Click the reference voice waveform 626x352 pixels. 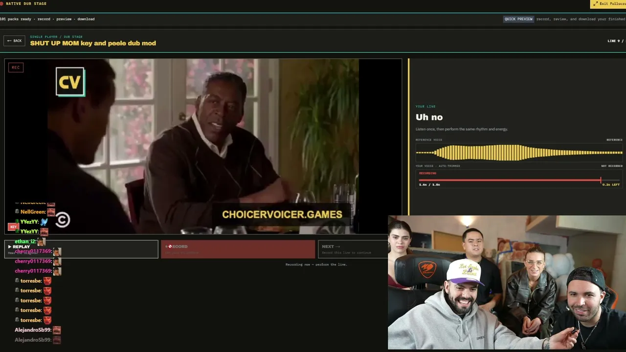[519, 153]
